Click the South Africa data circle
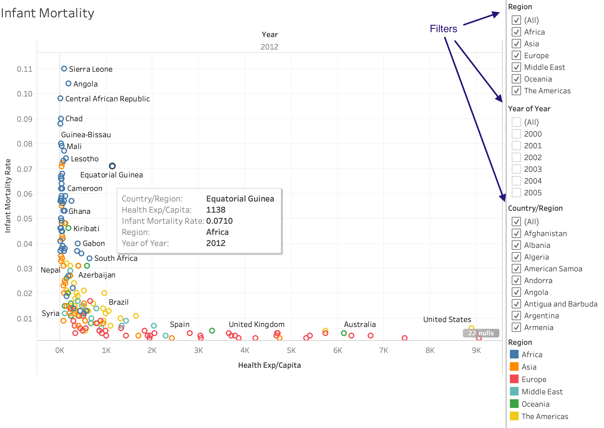The image size is (604, 428). (x=89, y=258)
